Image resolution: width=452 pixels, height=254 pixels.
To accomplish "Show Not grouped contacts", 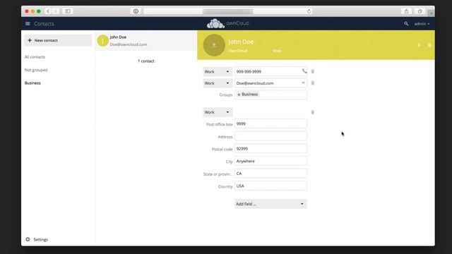I will pos(36,70).
